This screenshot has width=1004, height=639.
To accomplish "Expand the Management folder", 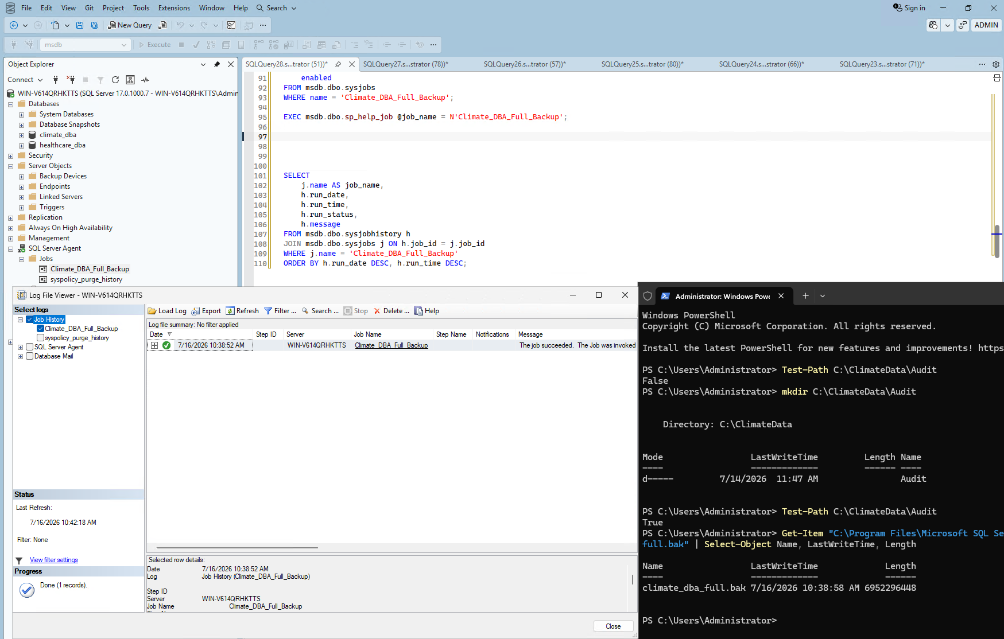I will (11, 239).
